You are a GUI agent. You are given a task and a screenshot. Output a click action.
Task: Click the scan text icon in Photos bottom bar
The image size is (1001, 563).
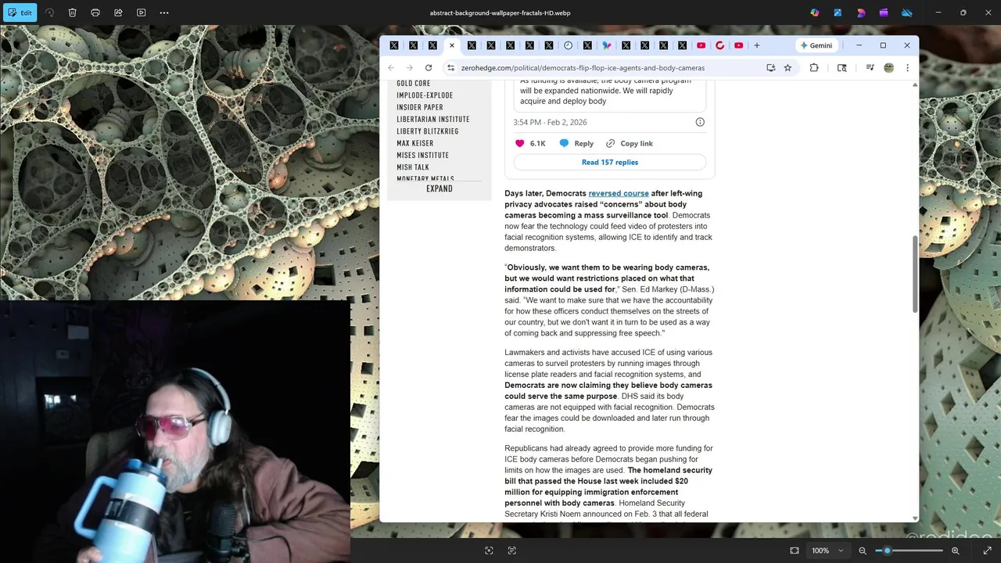512,550
